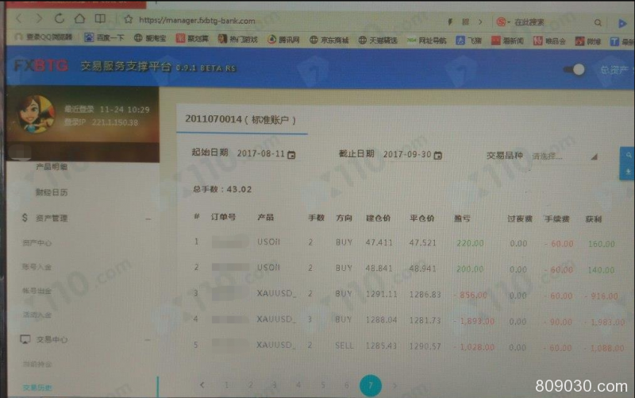This screenshot has height=398, width=635.
Task: Go to page 1 in pagination
Action: 226,385
